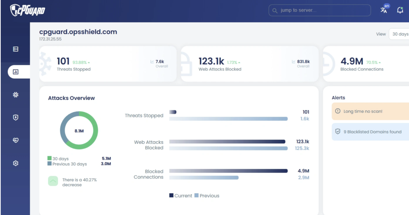409x215 pixels.
Task: Open the shield firewall sidebar icon
Action: point(16,117)
